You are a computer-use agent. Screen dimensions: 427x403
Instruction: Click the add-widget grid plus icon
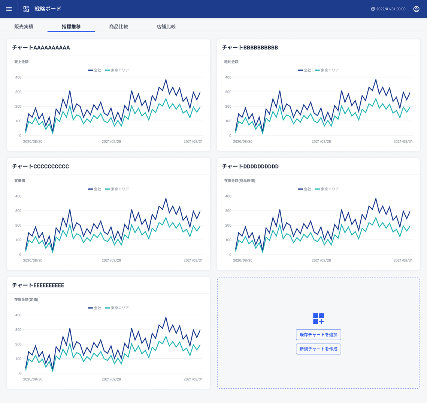(x=318, y=319)
